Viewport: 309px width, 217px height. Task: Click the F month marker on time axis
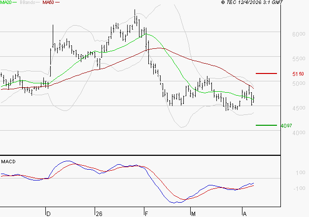[x=146, y=214]
